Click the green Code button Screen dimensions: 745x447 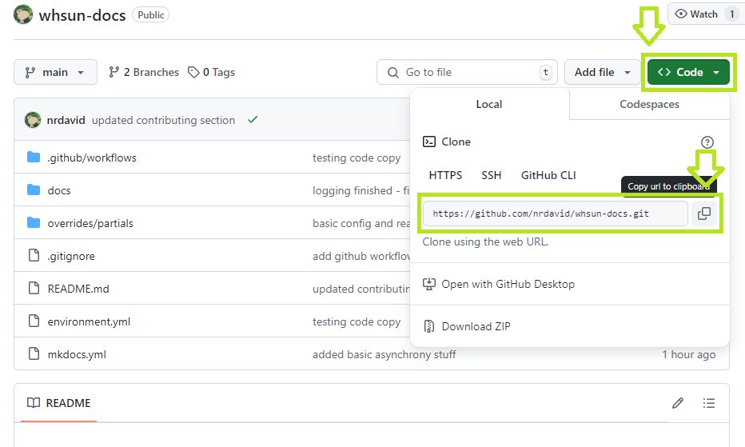[688, 72]
